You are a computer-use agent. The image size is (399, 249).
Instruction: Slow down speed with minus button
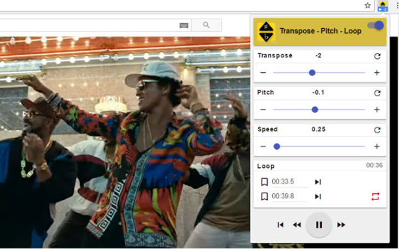tap(263, 147)
